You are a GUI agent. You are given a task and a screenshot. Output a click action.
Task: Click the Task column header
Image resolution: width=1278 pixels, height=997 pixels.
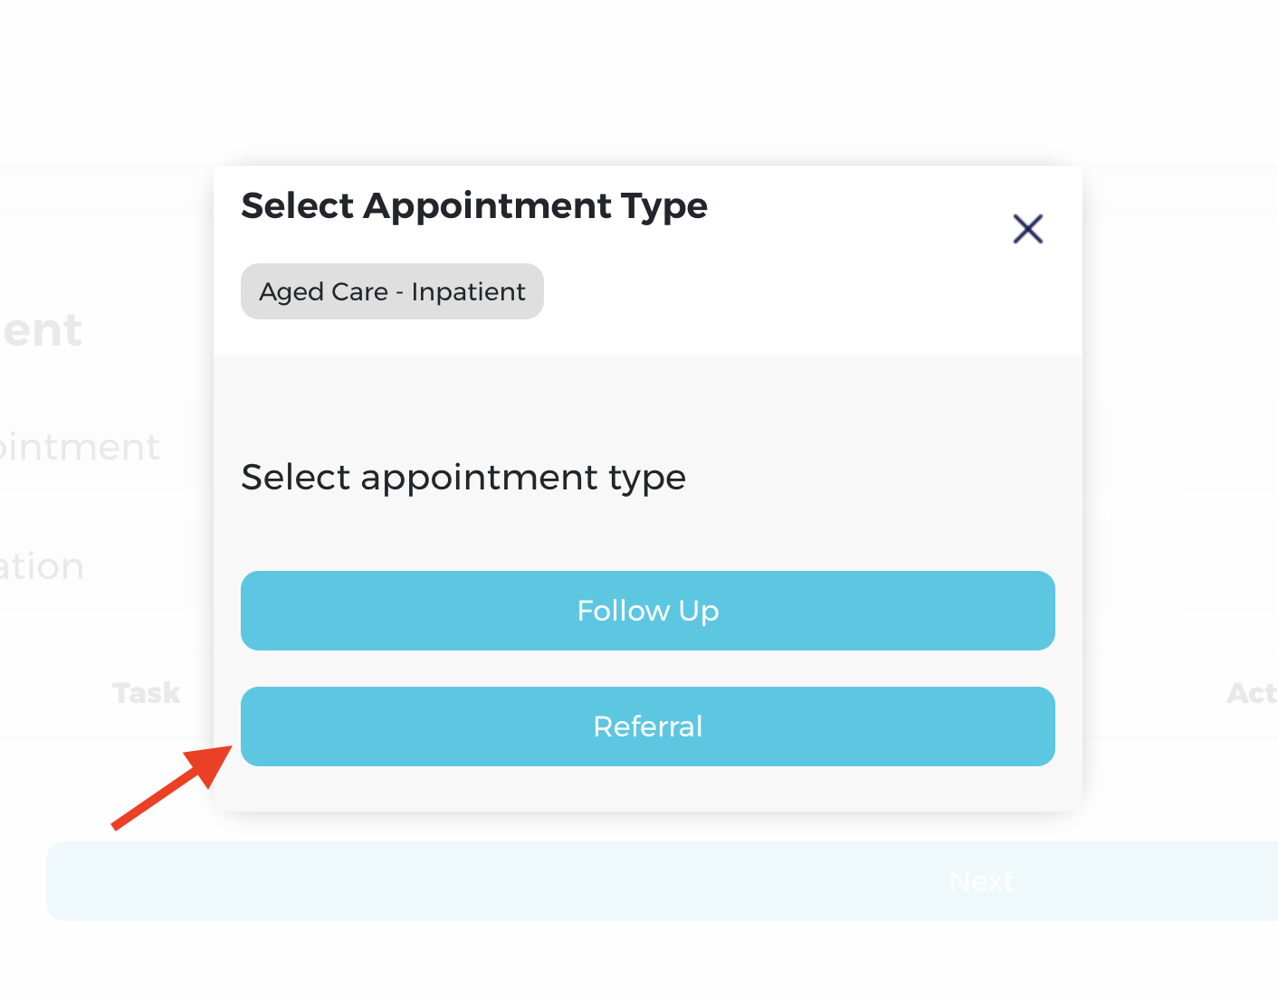click(x=147, y=693)
